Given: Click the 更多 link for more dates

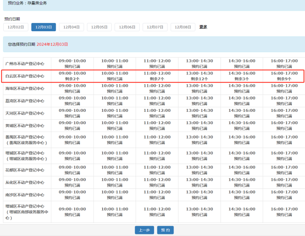Looking at the screenshot, I should click(x=203, y=27).
